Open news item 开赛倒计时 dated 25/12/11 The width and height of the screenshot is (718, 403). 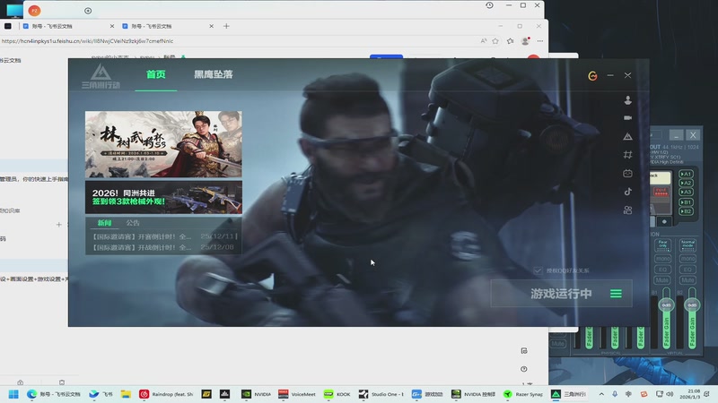click(x=165, y=236)
